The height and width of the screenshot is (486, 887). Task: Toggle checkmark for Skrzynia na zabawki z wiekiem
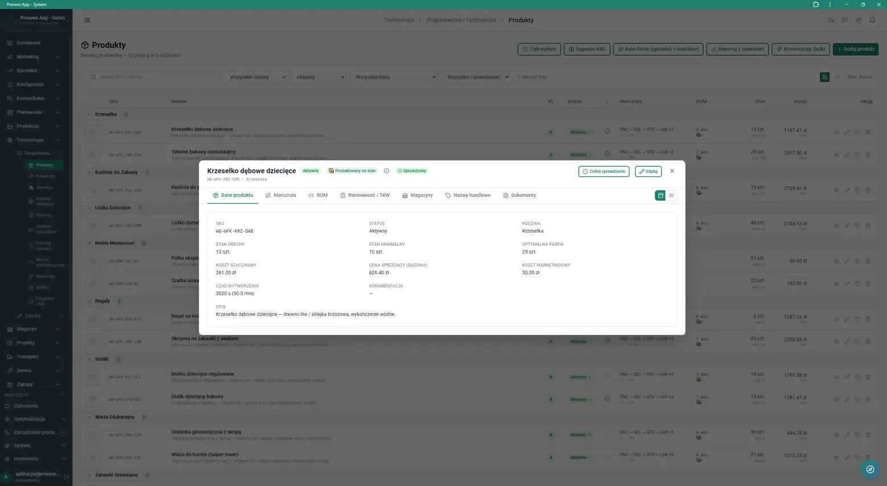pyautogui.click(x=607, y=341)
